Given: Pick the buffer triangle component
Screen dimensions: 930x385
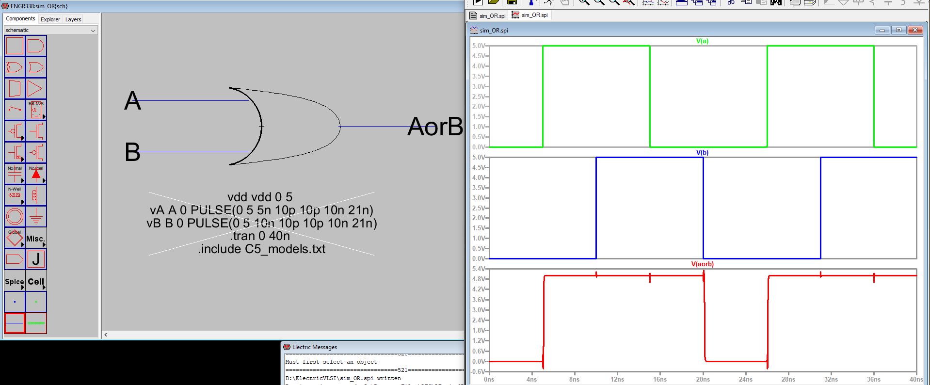Looking at the screenshot, I should [x=36, y=89].
